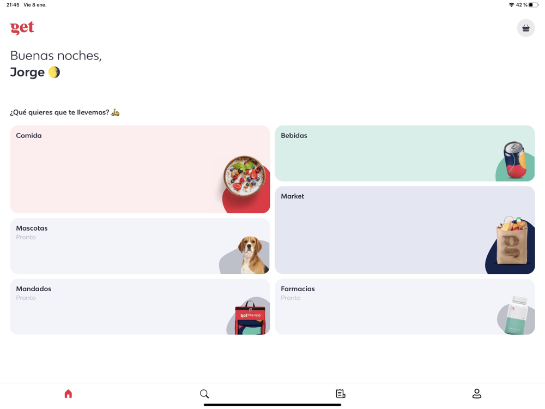
Task: Open the Comida category card
Action: point(140,170)
